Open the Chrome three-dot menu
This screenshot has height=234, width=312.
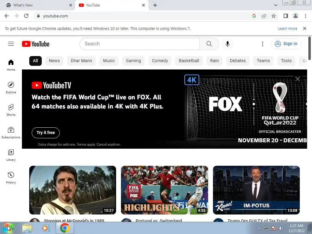305,16
